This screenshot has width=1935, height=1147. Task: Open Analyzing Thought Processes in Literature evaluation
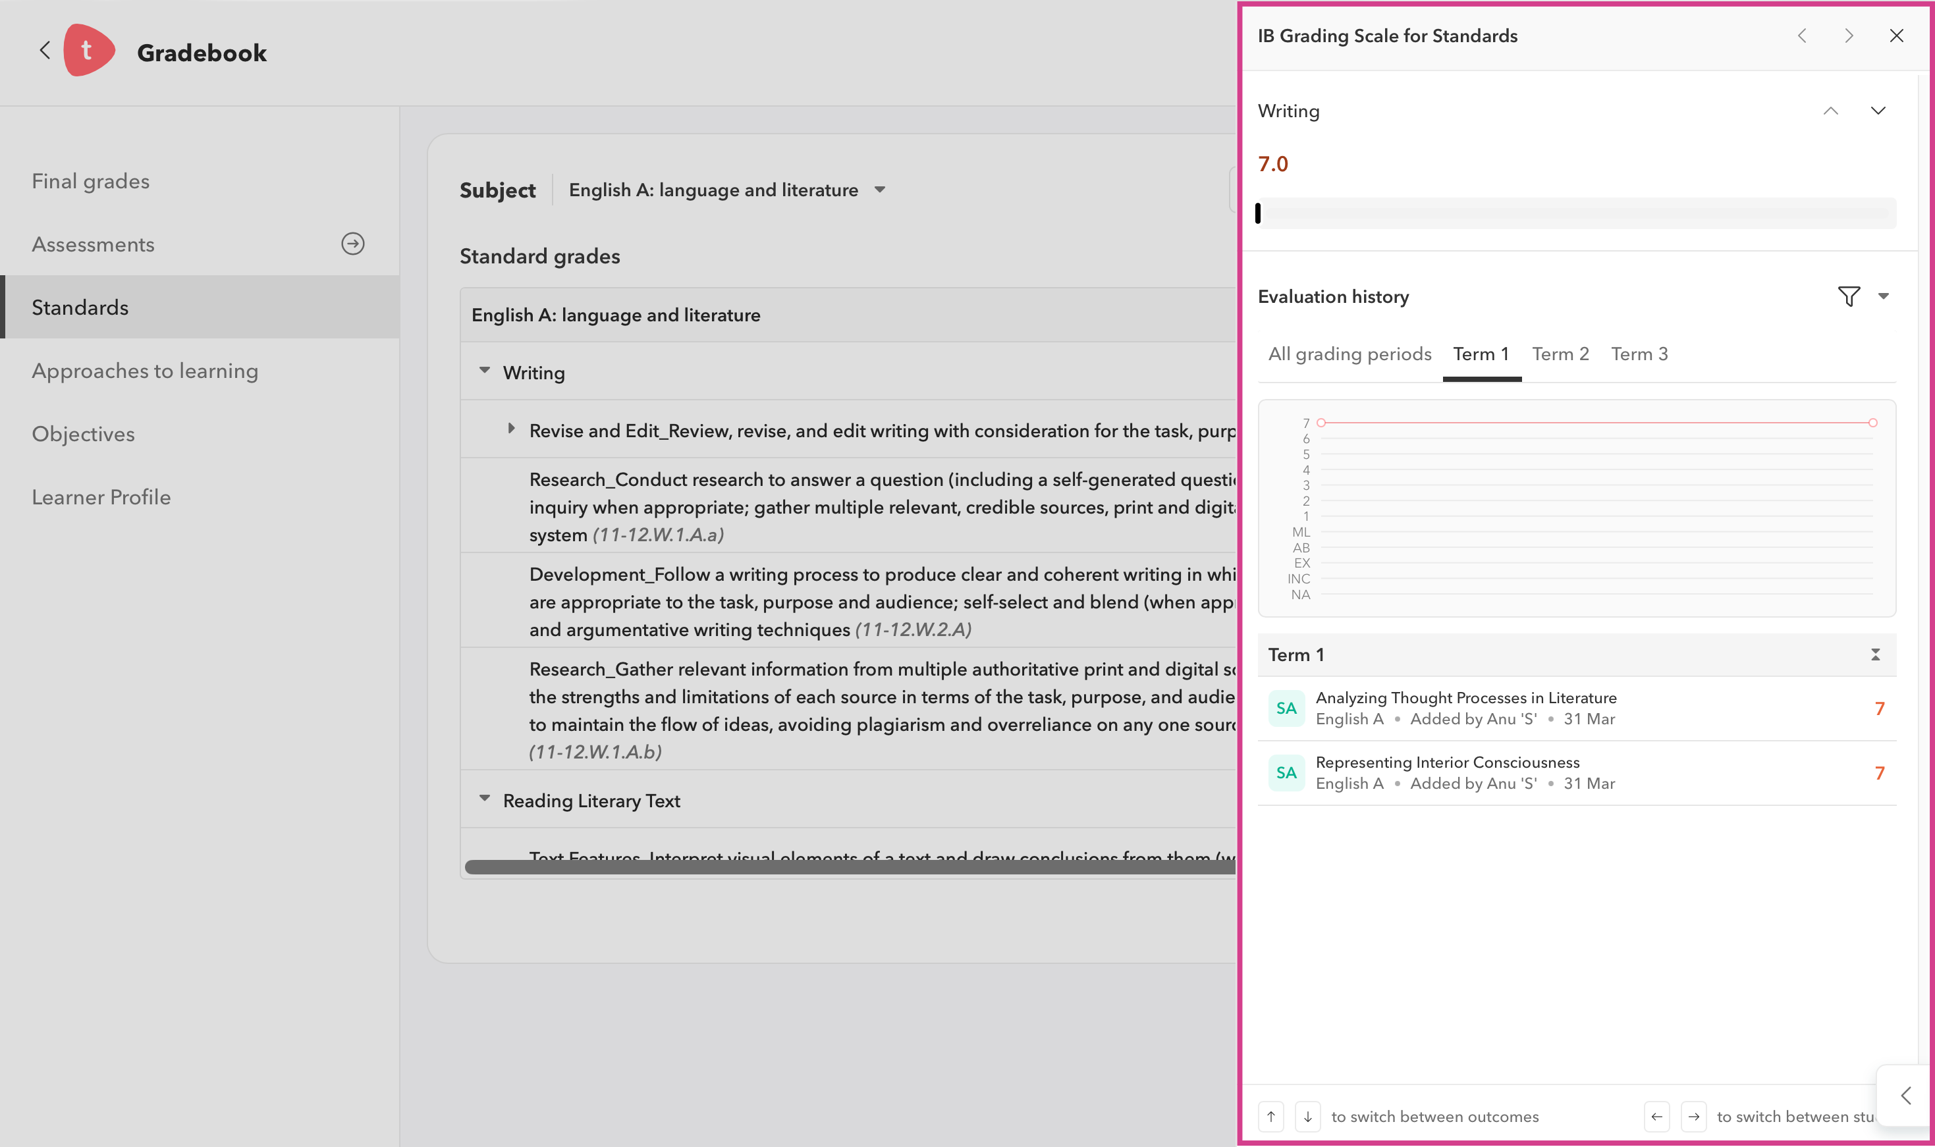[x=1576, y=708]
